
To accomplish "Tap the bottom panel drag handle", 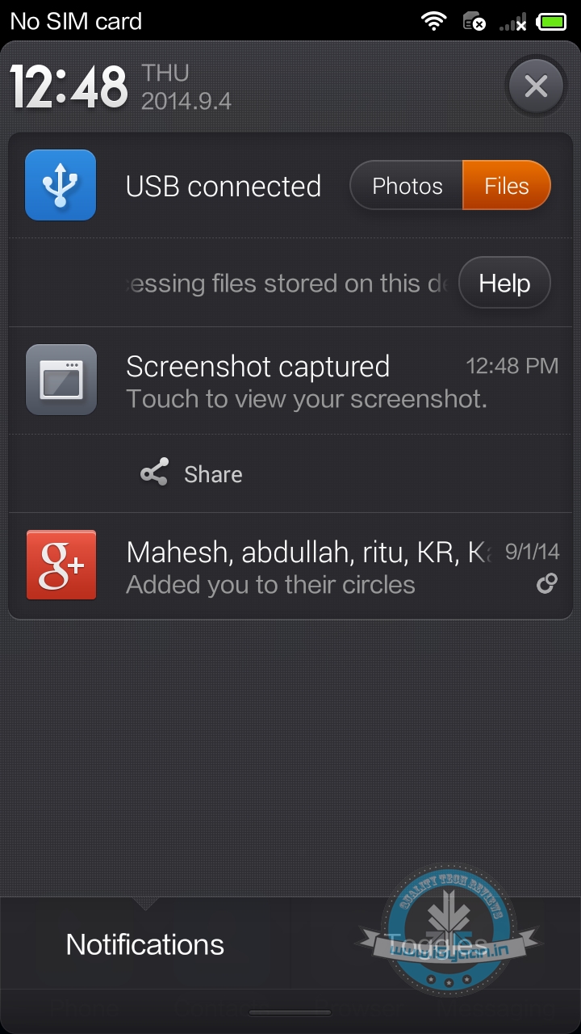I will click(290, 1012).
